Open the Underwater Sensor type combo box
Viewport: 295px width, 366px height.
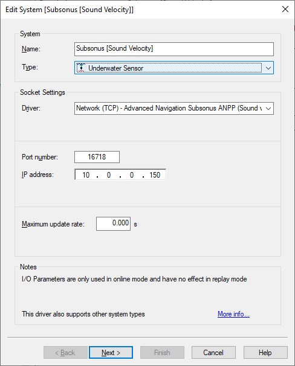click(173, 68)
